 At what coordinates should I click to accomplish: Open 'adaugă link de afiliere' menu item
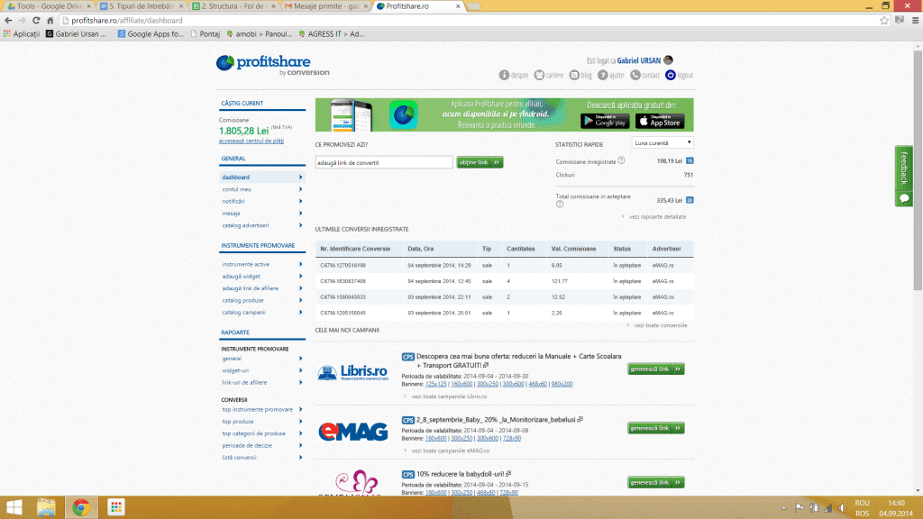[x=251, y=288]
